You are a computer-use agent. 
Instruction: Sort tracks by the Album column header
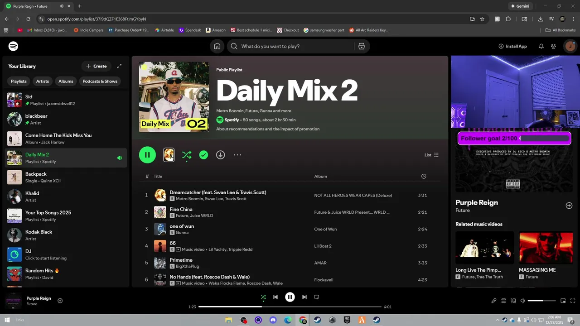tap(320, 176)
